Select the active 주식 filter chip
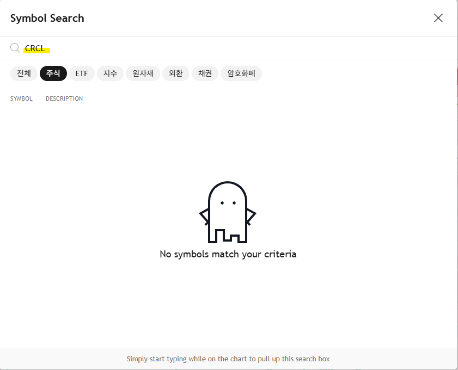This screenshot has width=458, height=370. (53, 73)
